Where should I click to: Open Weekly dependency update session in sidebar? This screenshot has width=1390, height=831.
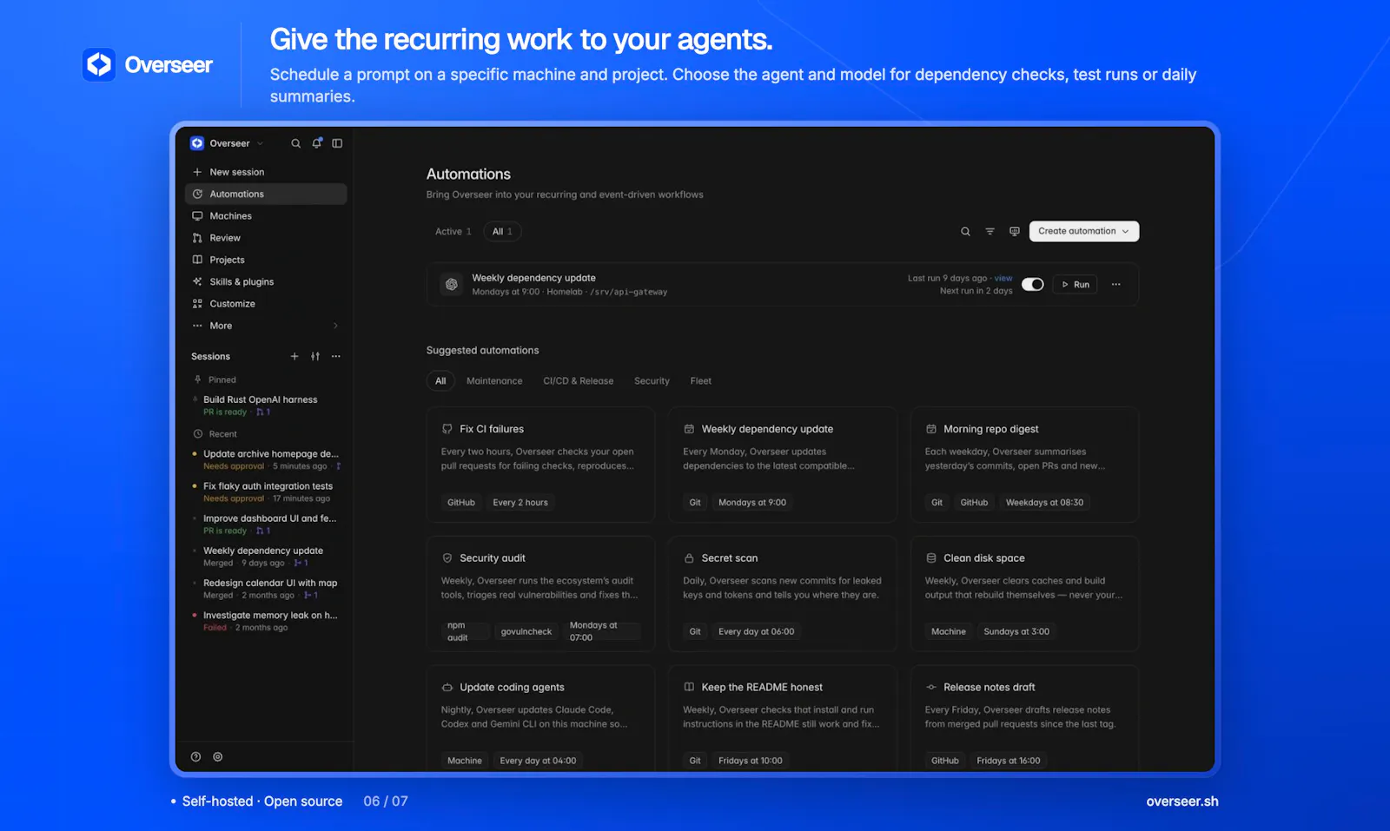click(x=266, y=557)
